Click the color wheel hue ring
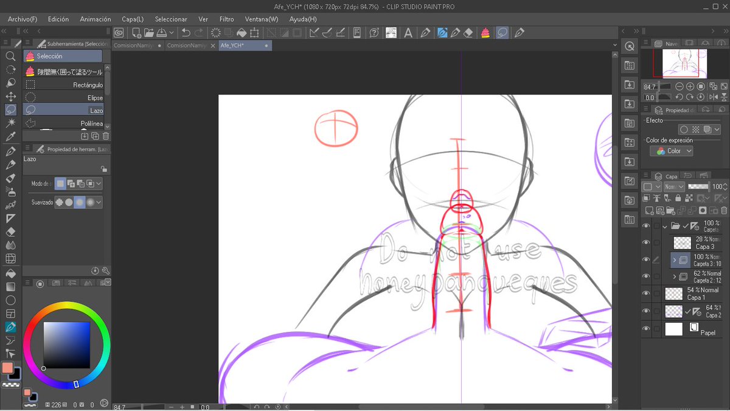Viewport: 730px width, 411px height. click(66, 306)
